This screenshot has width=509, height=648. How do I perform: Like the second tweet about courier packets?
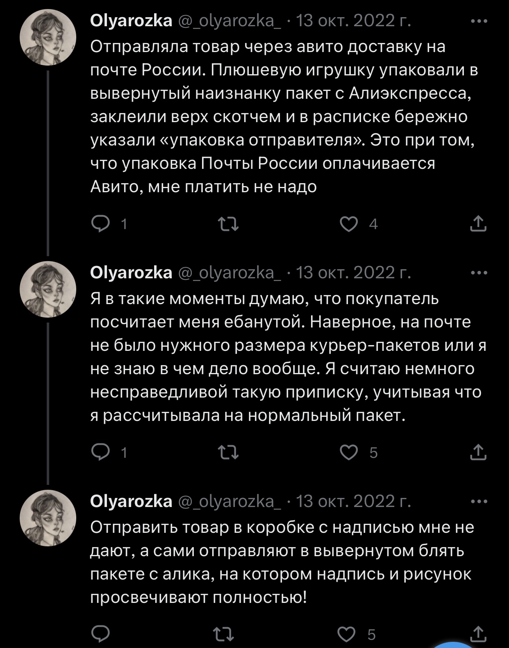349,452
